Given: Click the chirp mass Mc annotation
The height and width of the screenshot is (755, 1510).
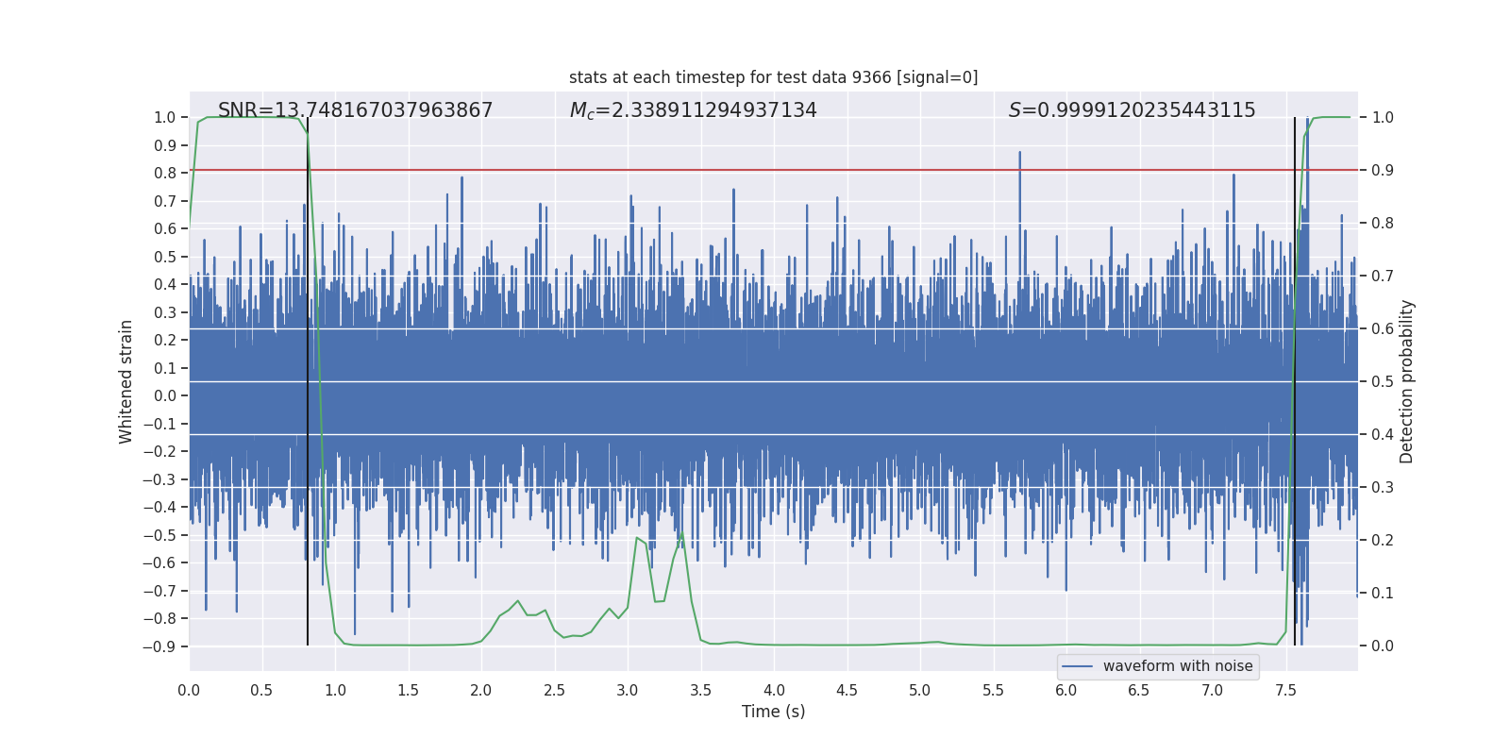Looking at the screenshot, I should pos(693,110).
